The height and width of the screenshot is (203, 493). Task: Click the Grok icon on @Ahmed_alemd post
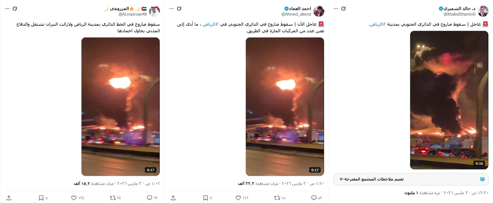179,8
